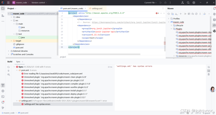Open Problems tool window icon

(3, 102)
